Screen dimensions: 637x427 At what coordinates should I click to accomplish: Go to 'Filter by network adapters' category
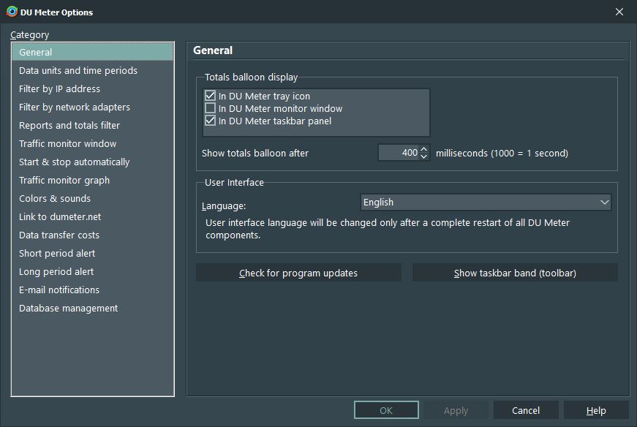point(93,107)
